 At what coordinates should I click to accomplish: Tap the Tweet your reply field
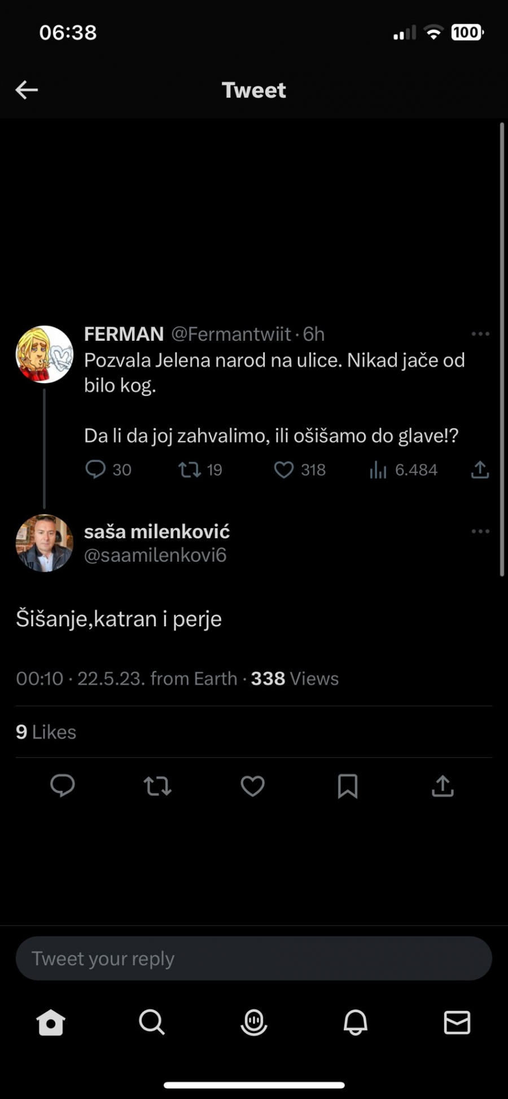(x=254, y=959)
